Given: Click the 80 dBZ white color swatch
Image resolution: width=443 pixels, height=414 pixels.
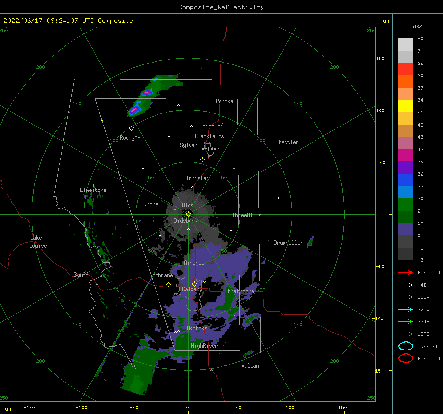Looking at the screenshot, I should 406,45.
